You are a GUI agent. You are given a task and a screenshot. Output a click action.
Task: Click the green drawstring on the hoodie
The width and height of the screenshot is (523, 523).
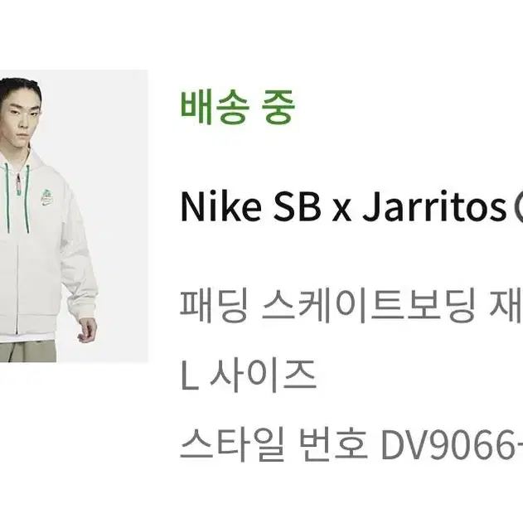(x=27, y=198)
